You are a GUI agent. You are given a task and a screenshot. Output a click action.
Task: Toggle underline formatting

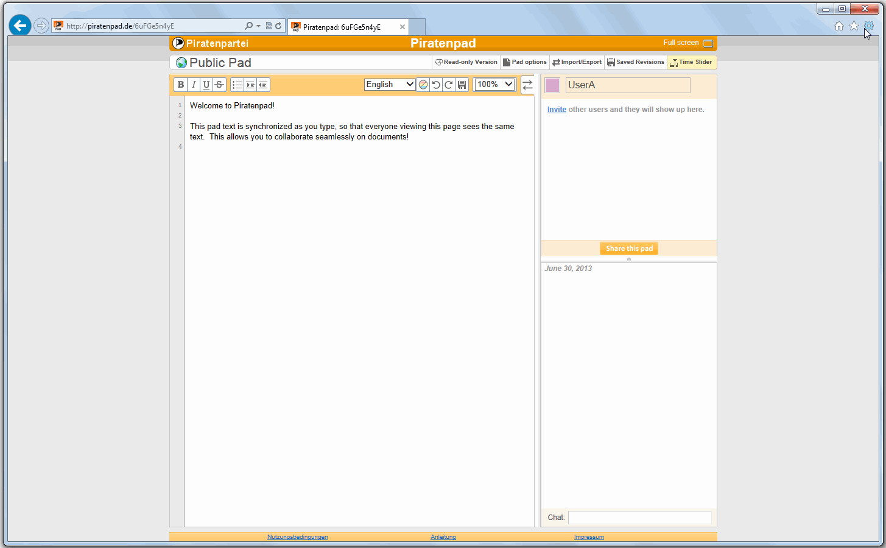coord(206,85)
